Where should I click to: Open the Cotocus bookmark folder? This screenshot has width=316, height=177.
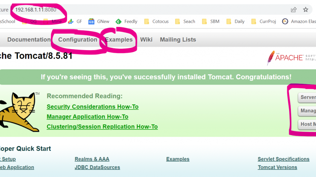tap(156, 21)
